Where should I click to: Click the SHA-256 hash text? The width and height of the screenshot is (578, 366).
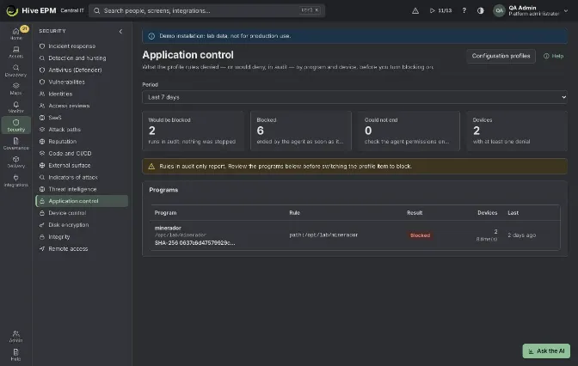point(194,242)
